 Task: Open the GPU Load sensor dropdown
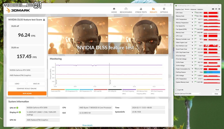192,36
